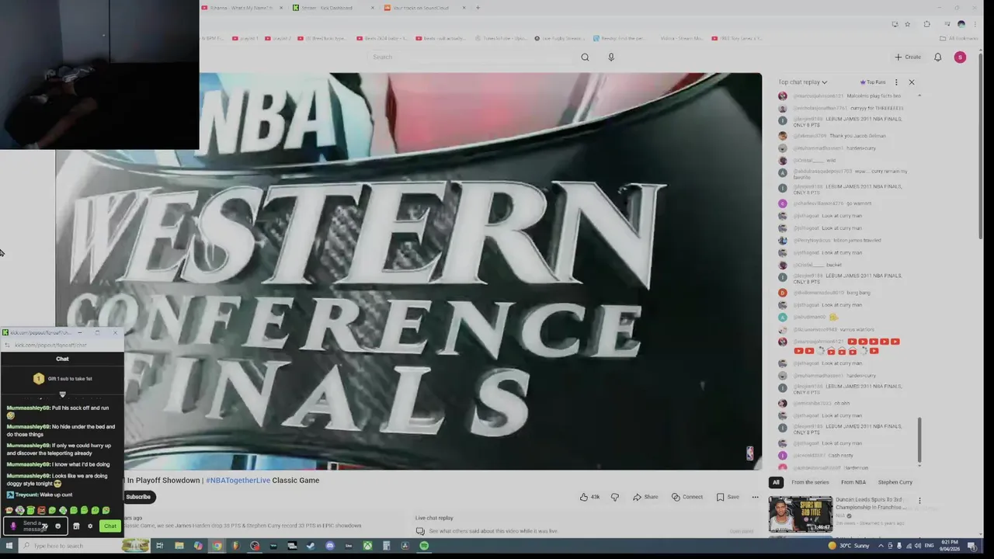Open the Duncan Leads Spurs video thumbnail
This screenshot has width=994, height=559.
(801, 514)
